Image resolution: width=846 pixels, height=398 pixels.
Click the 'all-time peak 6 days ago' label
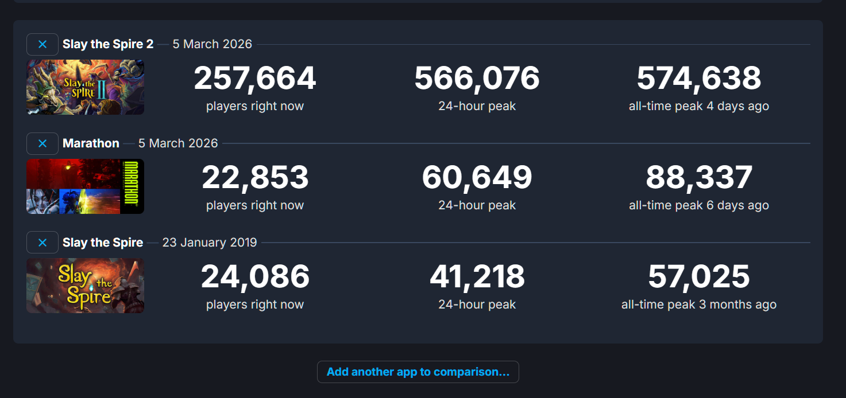[699, 205]
